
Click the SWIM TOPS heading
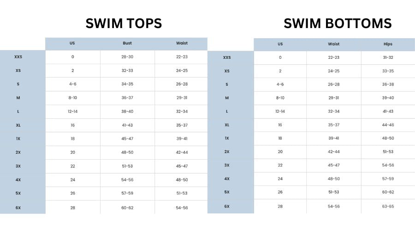point(125,23)
